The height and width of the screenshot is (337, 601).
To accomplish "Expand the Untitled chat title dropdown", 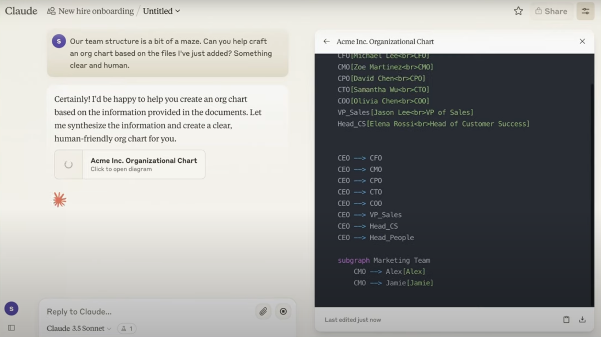I will pyautogui.click(x=161, y=11).
